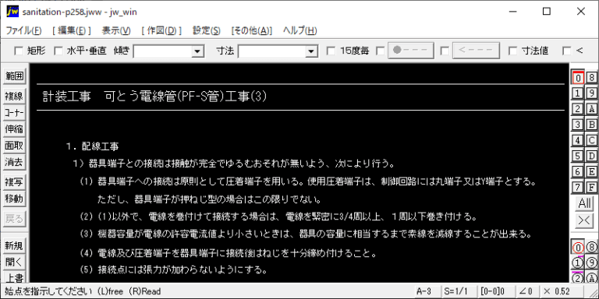Toggle layer F button
The height and width of the screenshot is (299, 599).
point(591,187)
